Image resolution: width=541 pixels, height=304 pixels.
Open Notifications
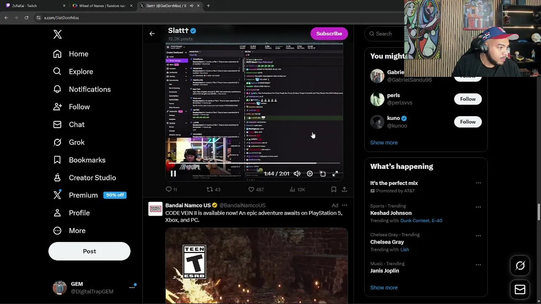(x=82, y=90)
